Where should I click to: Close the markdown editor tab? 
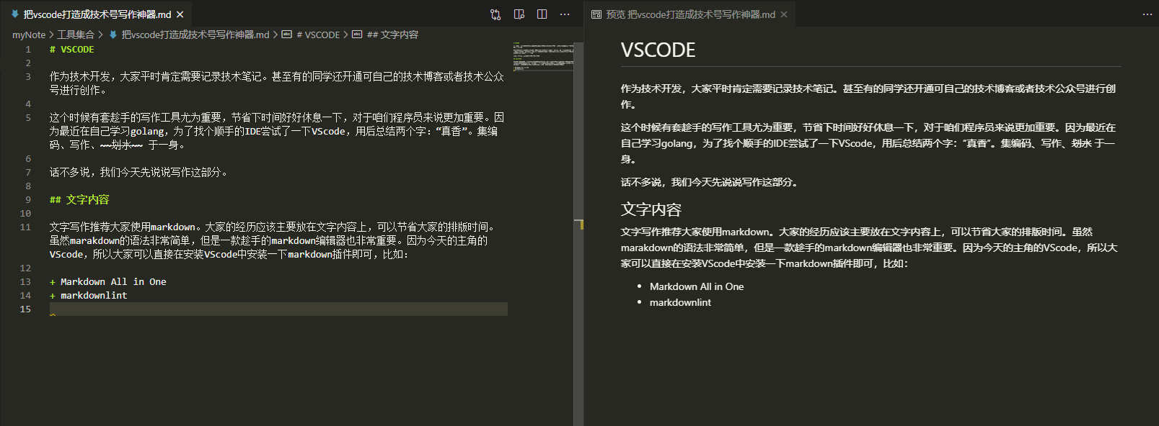[x=180, y=14]
